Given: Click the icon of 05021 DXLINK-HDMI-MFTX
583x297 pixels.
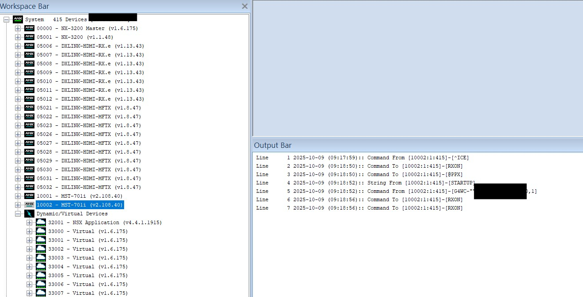Looking at the screenshot, I should click(x=29, y=108).
